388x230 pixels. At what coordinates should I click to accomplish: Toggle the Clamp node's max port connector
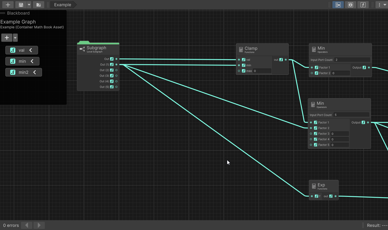239,71
